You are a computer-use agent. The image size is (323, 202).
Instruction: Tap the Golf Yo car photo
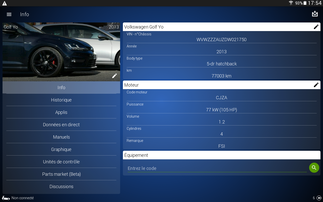61,52
